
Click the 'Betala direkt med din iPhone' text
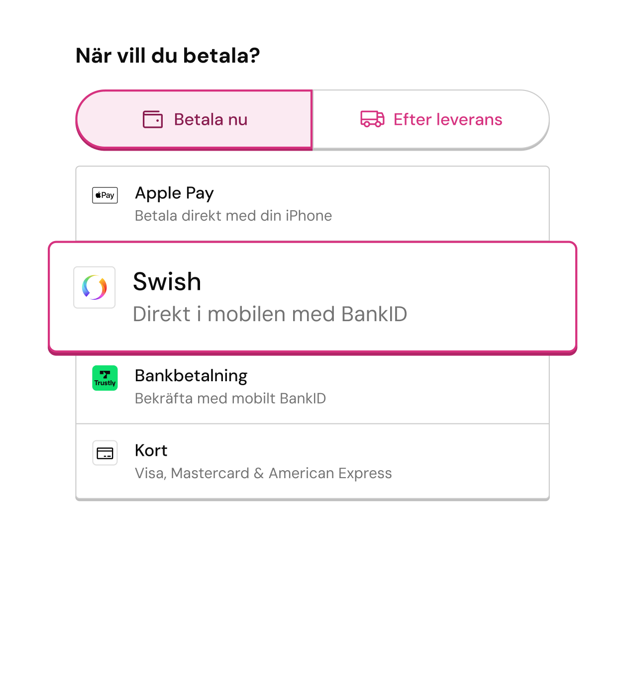pyautogui.click(x=233, y=216)
